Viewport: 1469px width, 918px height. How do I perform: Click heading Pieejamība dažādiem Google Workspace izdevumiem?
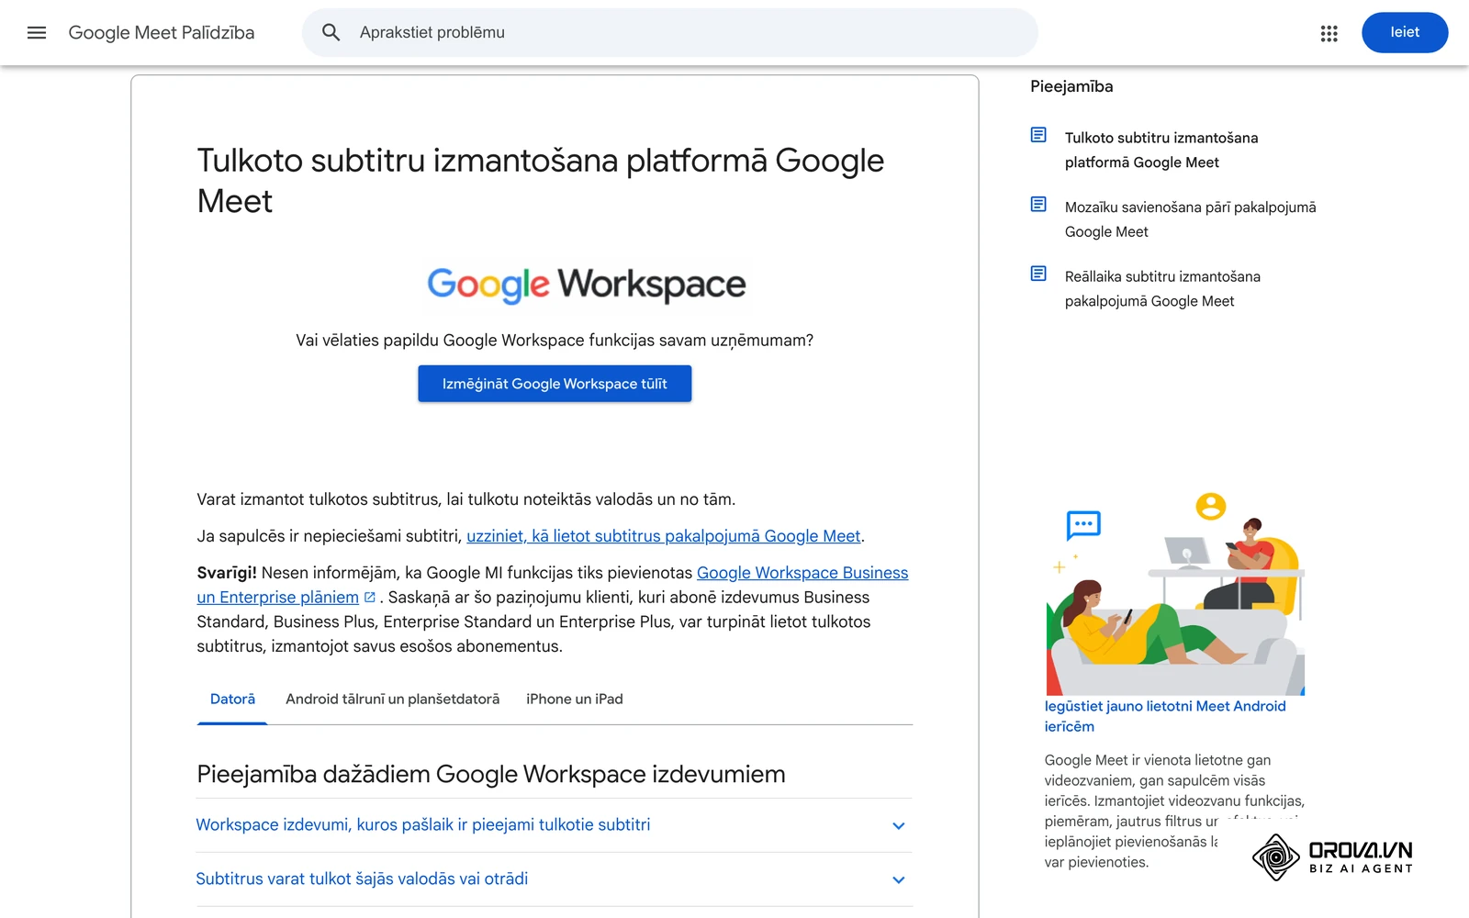[491, 774]
